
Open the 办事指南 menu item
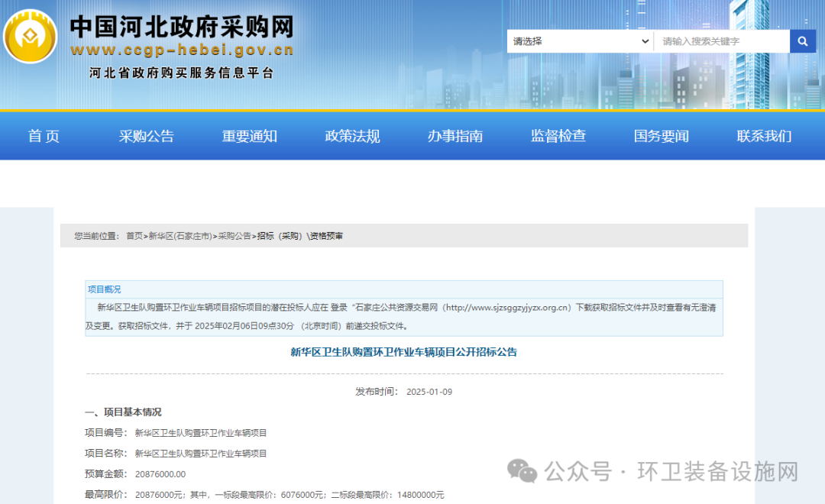455,136
